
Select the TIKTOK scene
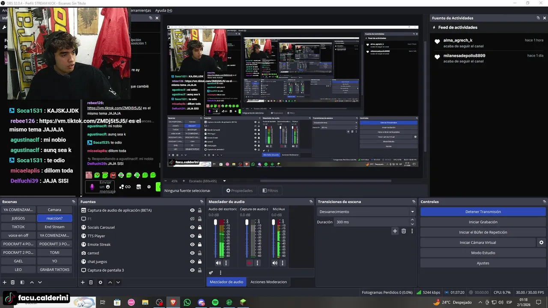coord(18,227)
